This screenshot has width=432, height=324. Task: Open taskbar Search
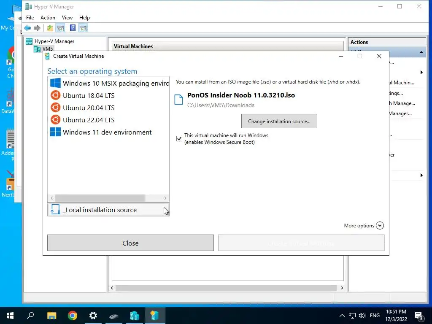pyautogui.click(x=30, y=316)
